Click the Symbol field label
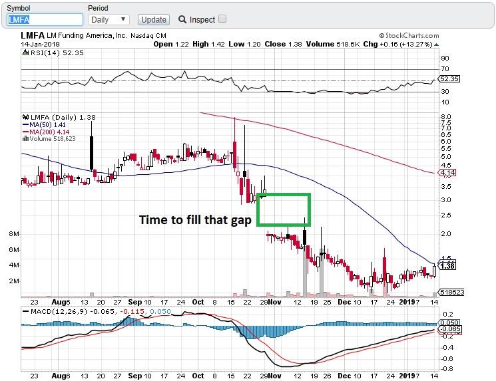The height and width of the screenshot is (381, 496). coord(19,8)
